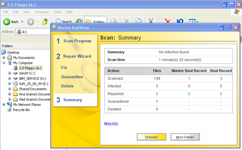Click the Finished button

point(151,137)
